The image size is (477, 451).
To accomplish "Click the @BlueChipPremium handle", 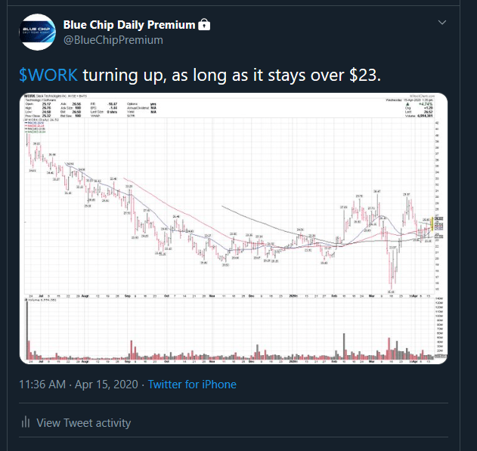I will 113,40.
